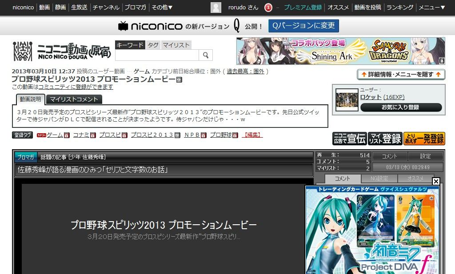Select the マイリスト search tab

coord(176,45)
